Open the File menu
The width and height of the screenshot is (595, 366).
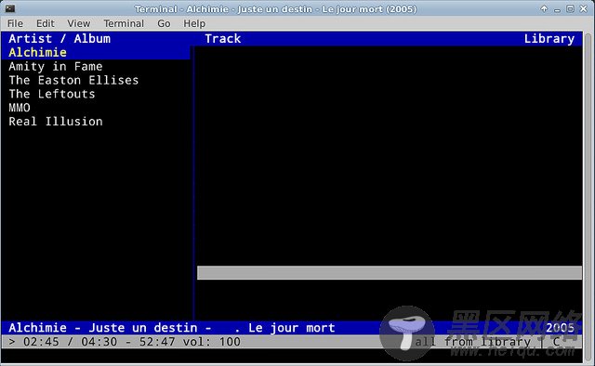(15, 23)
